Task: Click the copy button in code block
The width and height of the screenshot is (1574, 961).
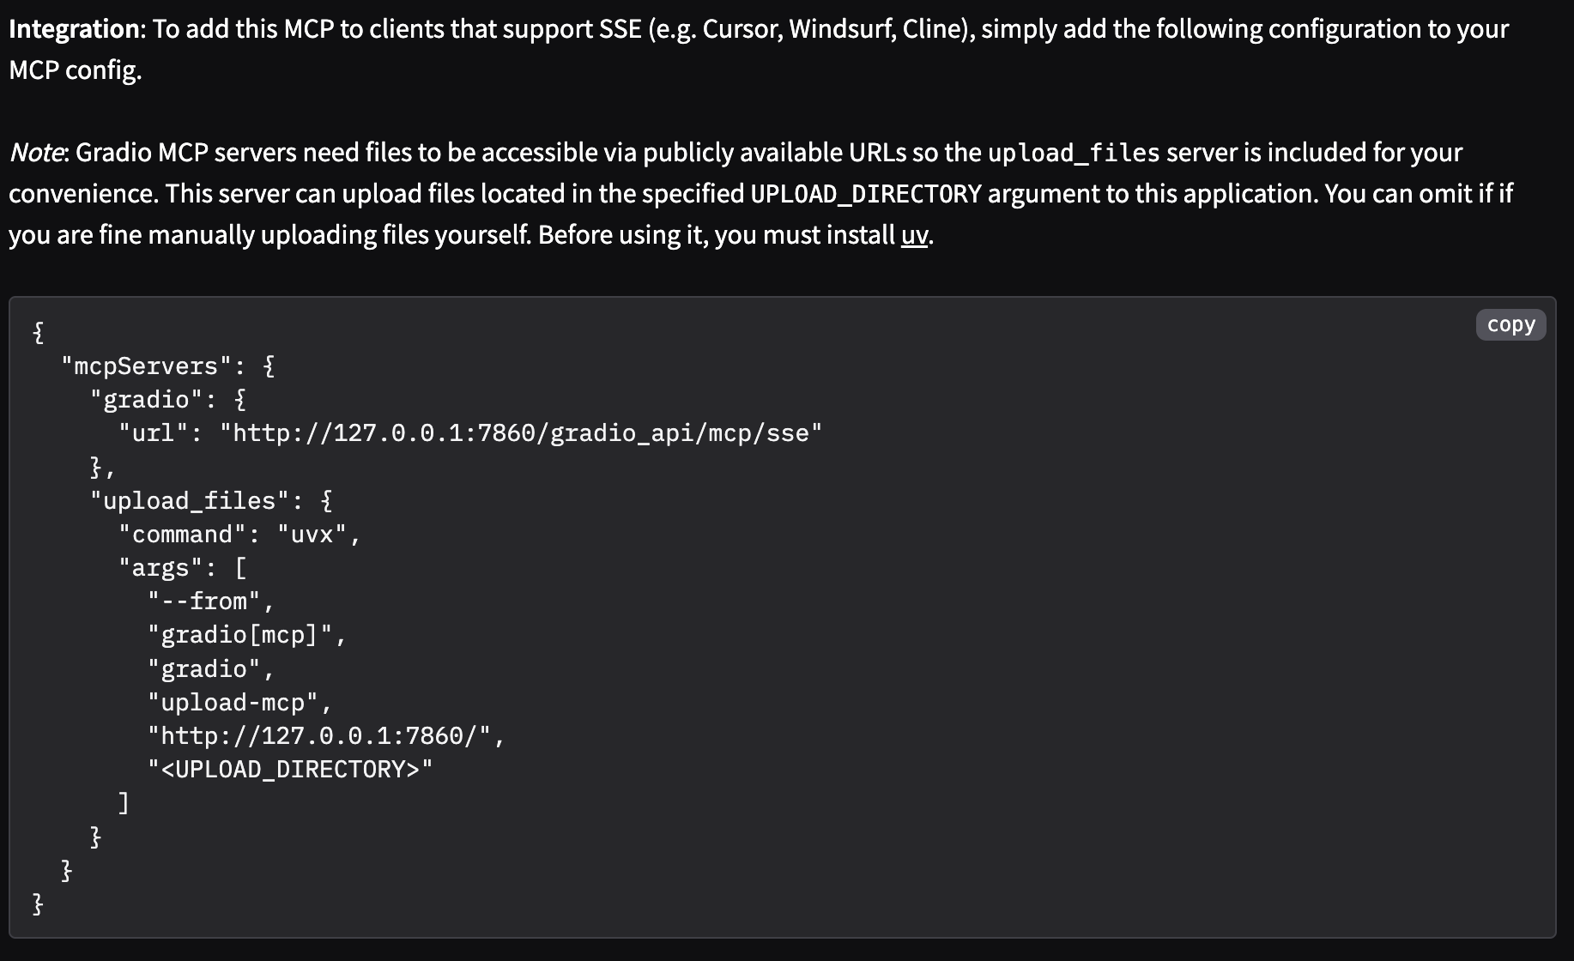Action: pos(1510,324)
